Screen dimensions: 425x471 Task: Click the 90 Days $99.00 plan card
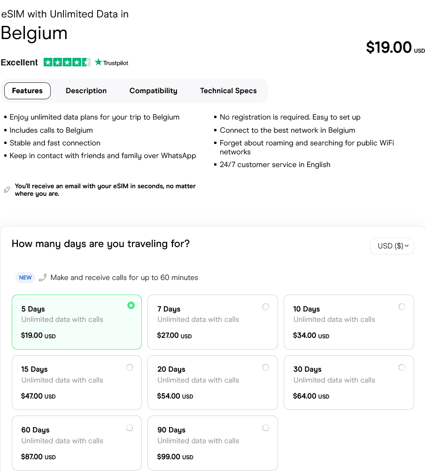(212, 443)
